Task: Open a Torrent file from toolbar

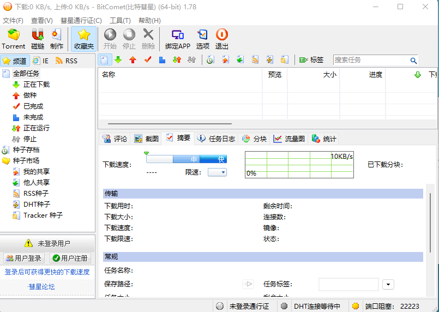Action: 14,39
